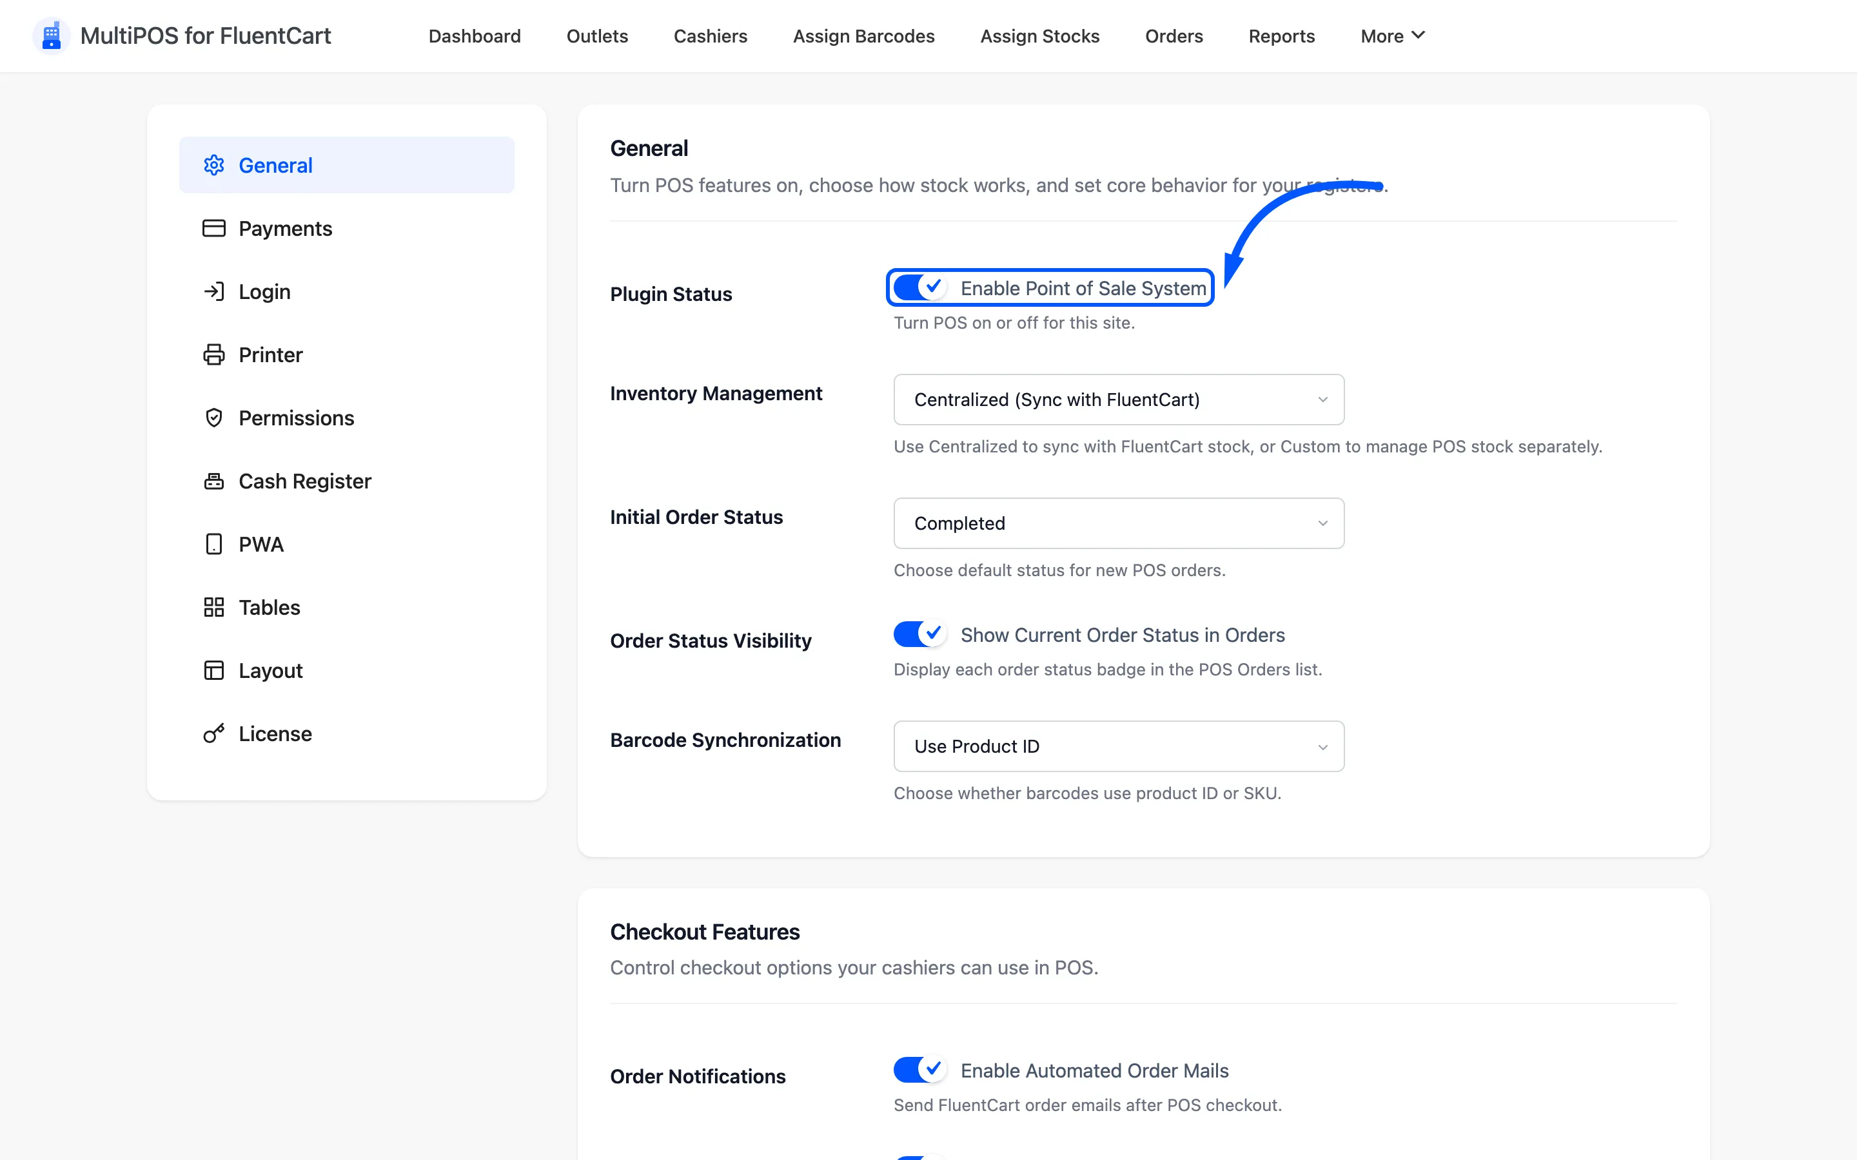Screen dimensions: 1857x1160
Task: Click the Order Notifications label
Action: coord(698,1076)
